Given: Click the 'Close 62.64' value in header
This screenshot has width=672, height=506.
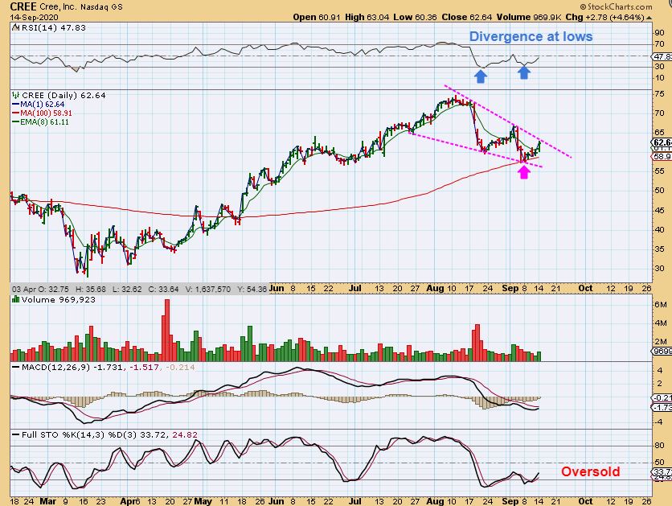Looking at the screenshot, I should 467,17.
